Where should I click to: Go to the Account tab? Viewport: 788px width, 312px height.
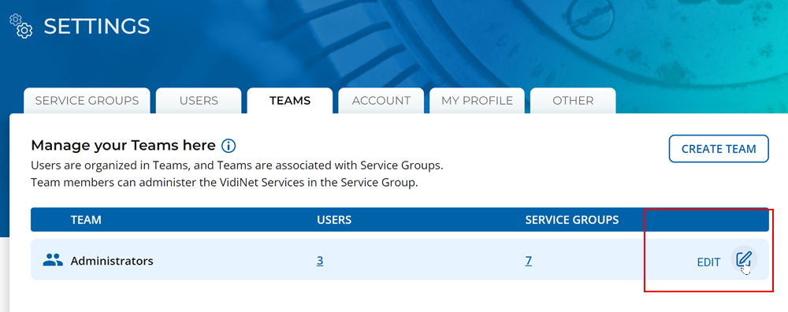(381, 101)
